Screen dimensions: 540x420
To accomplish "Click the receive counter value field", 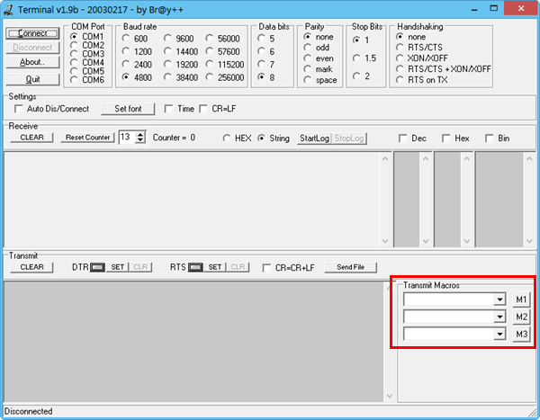I will point(127,138).
